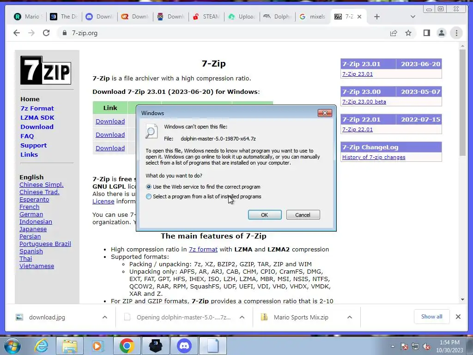Viewport: 473px width, 355px height.
Task: Click the 7-Zip logo image
Action: click(46, 70)
